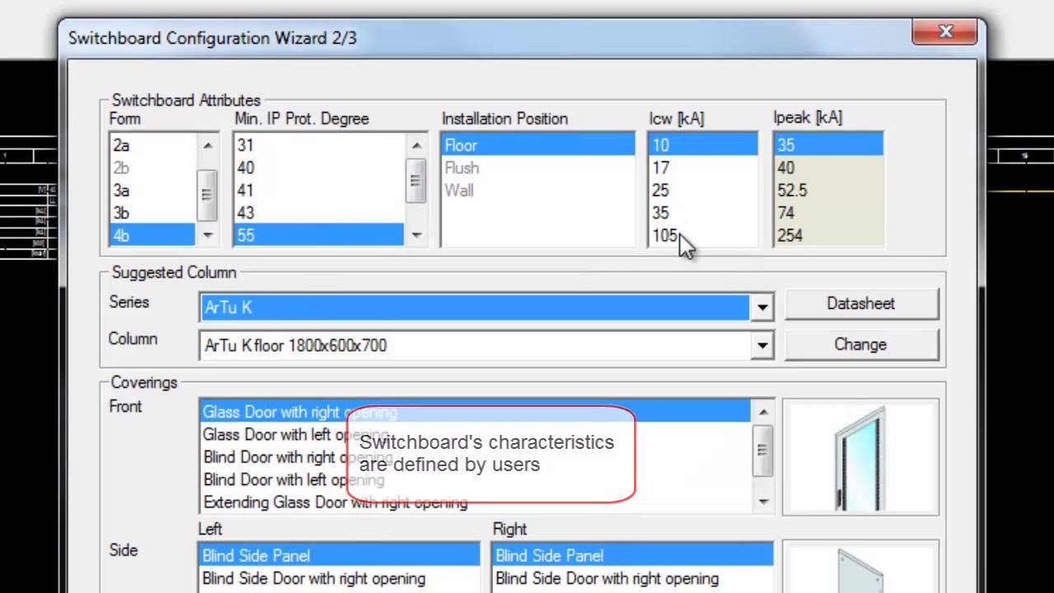Select Form 2a in the Form list
This screenshot has width=1054, height=593.
[x=152, y=146]
